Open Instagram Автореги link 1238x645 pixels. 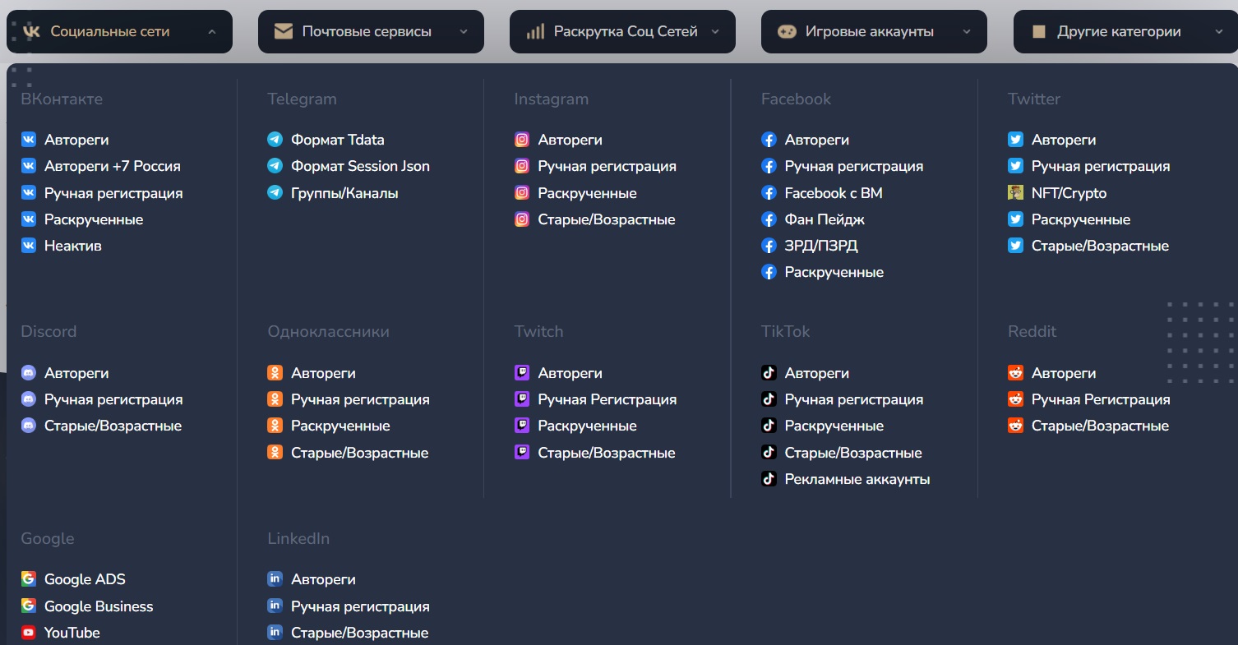click(570, 140)
